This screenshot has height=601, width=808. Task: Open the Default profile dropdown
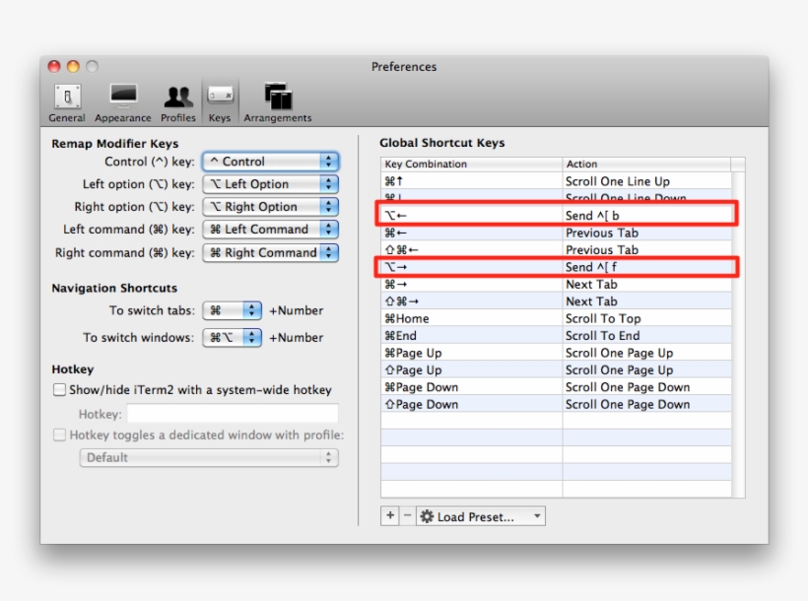pyautogui.click(x=208, y=457)
